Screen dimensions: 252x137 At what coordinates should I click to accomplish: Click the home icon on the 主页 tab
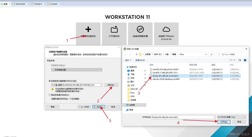2,4
